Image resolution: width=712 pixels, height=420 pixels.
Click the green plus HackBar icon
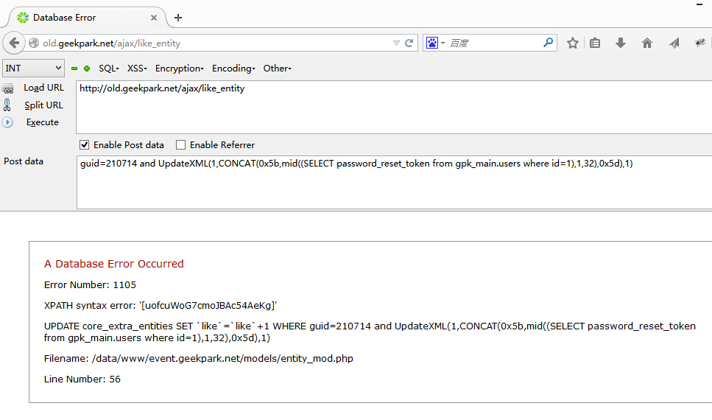click(87, 69)
